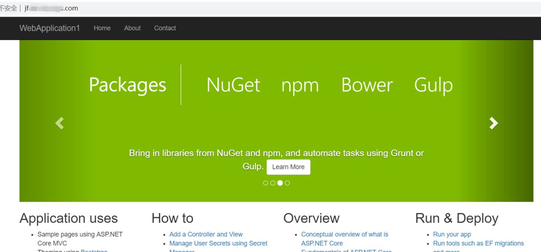Click the Overview heading

pos(312,218)
